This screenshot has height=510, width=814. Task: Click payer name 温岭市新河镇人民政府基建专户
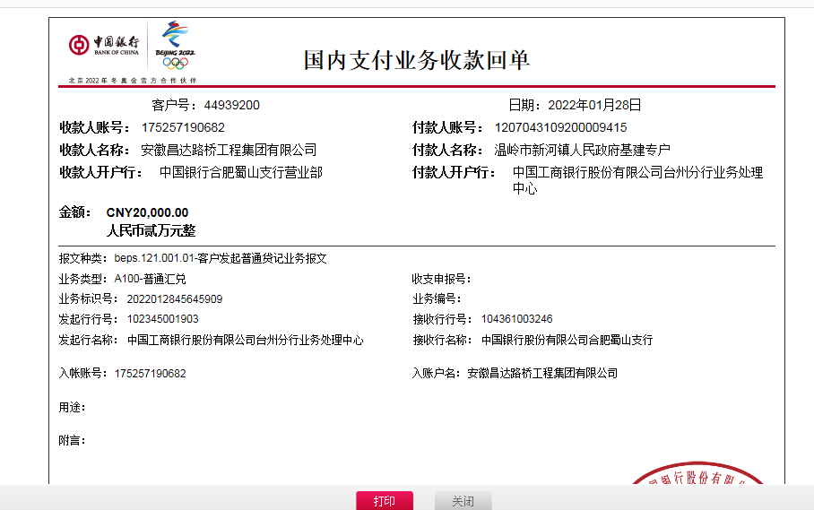click(583, 150)
